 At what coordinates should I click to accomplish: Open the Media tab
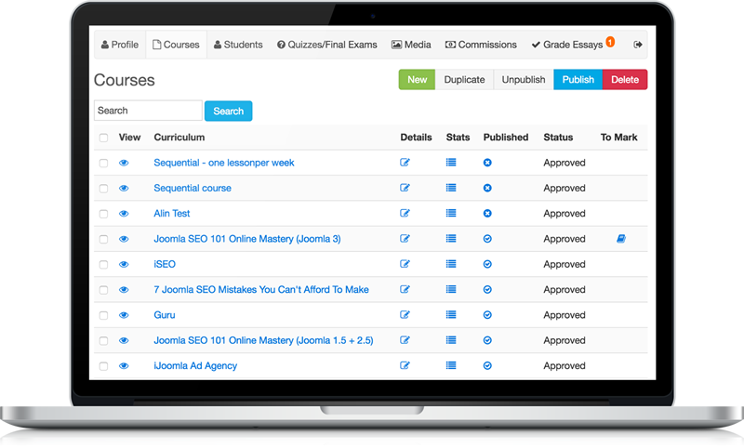(411, 45)
